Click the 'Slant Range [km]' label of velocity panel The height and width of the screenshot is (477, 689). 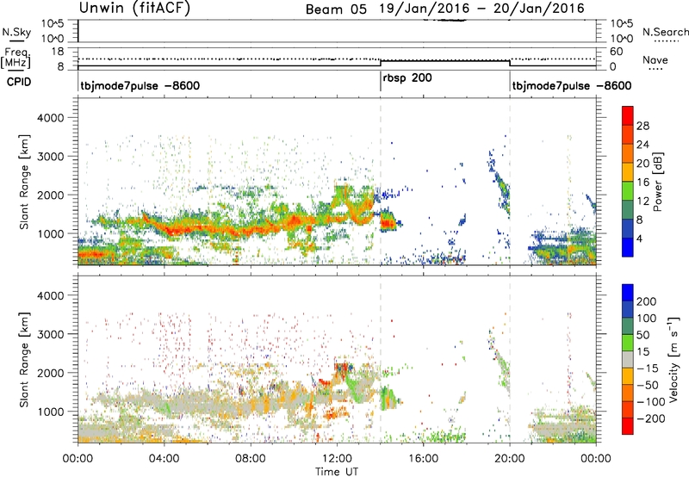pyautogui.click(x=24, y=360)
